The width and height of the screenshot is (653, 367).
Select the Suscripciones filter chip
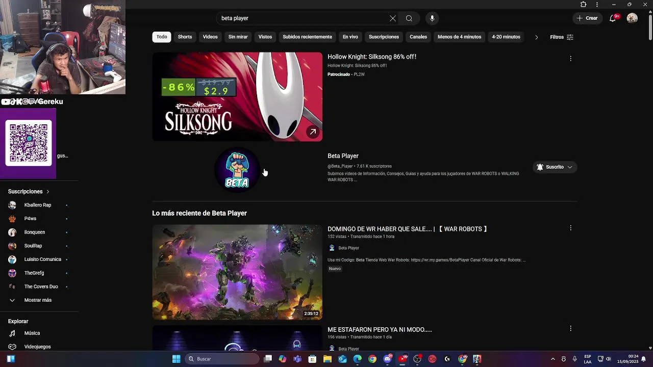pyautogui.click(x=384, y=37)
